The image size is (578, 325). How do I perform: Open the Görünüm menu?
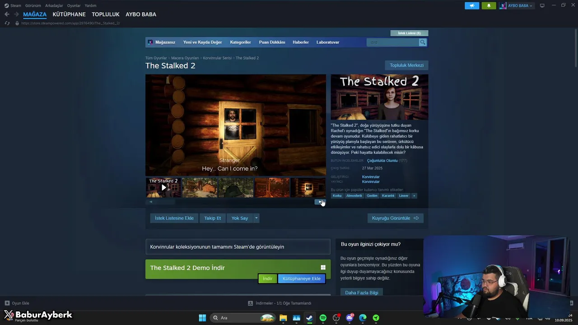(x=33, y=5)
